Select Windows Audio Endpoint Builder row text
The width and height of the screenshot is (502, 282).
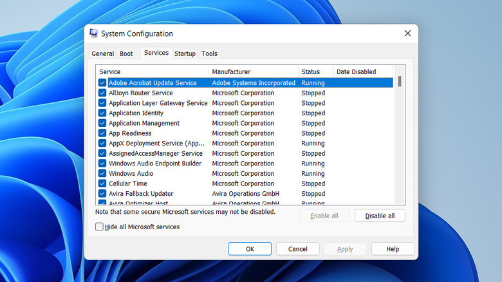click(155, 164)
